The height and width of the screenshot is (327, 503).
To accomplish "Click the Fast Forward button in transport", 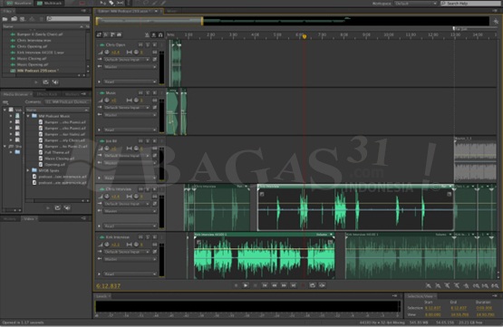I will pyautogui.click(x=284, y=285).
